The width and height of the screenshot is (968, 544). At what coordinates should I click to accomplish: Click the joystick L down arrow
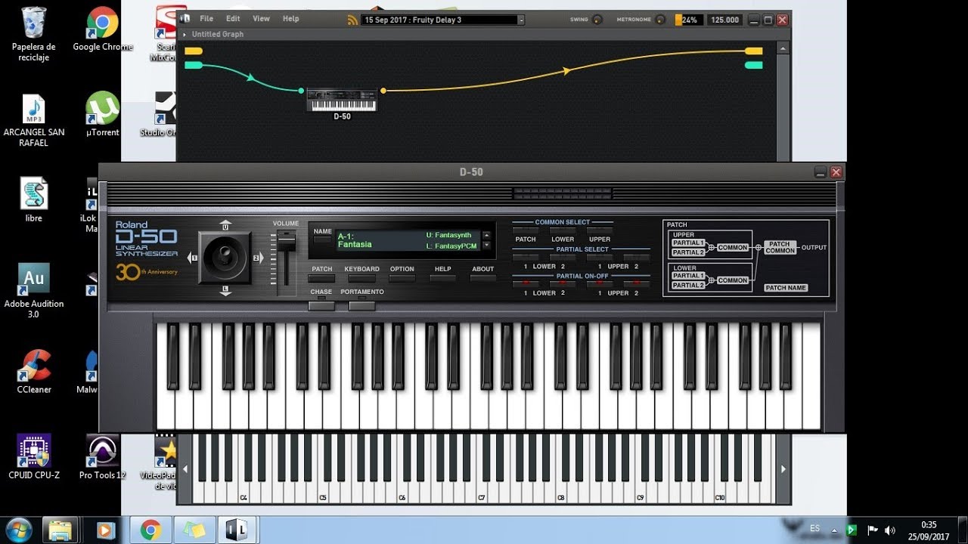[x=225, y=290]
